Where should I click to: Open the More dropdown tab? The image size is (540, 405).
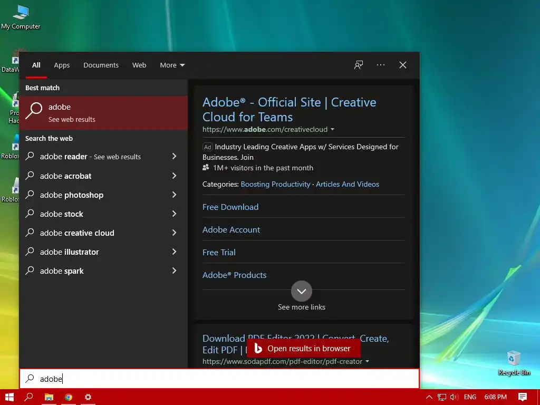[172, 65]
